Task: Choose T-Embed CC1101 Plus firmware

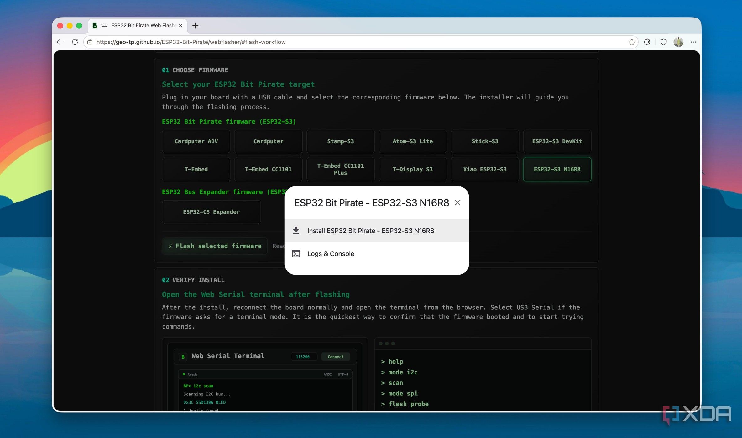Action: coord(340,169)
